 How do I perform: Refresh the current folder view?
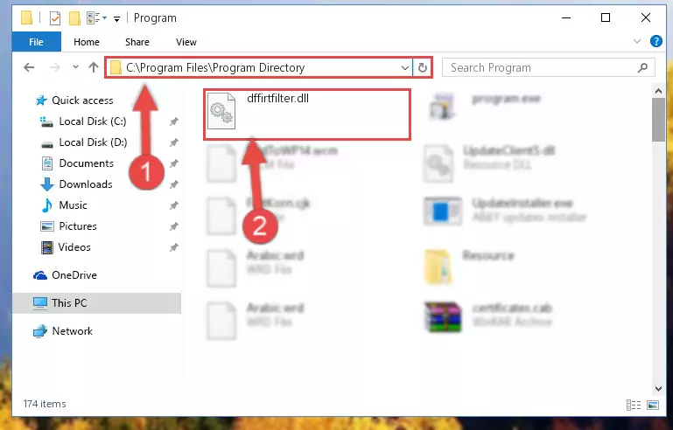tap(423, 68)
